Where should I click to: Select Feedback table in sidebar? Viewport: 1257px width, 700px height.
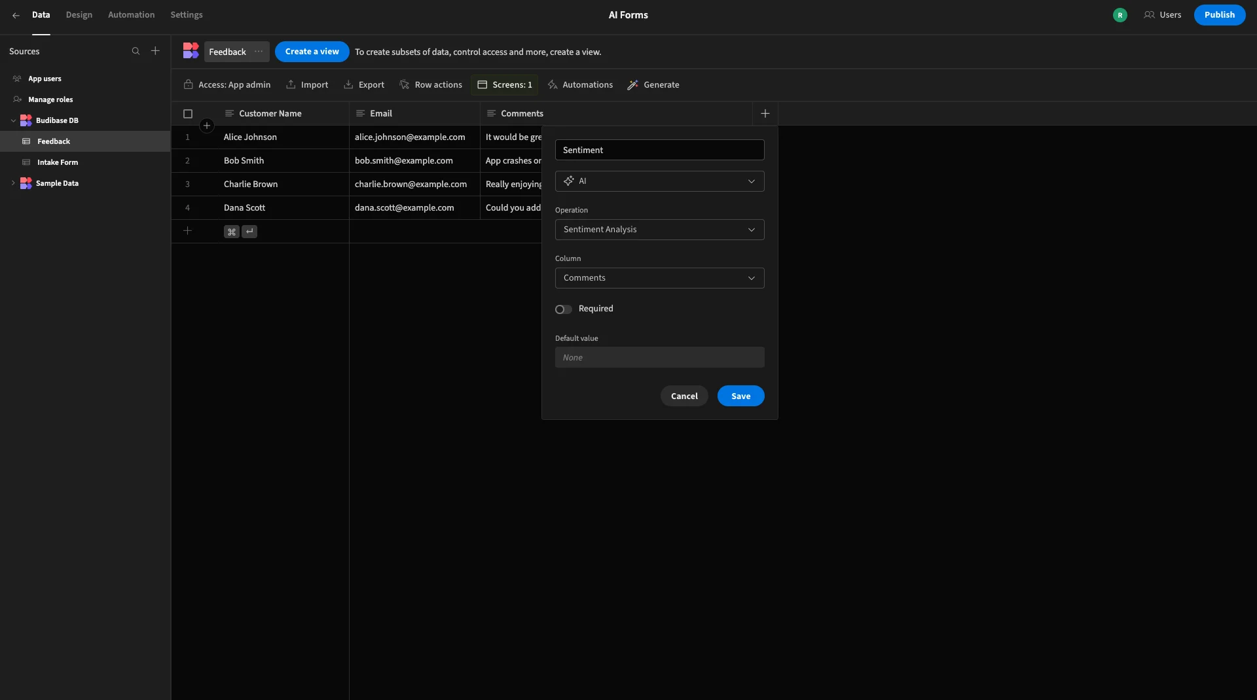[x=85, y=141]
